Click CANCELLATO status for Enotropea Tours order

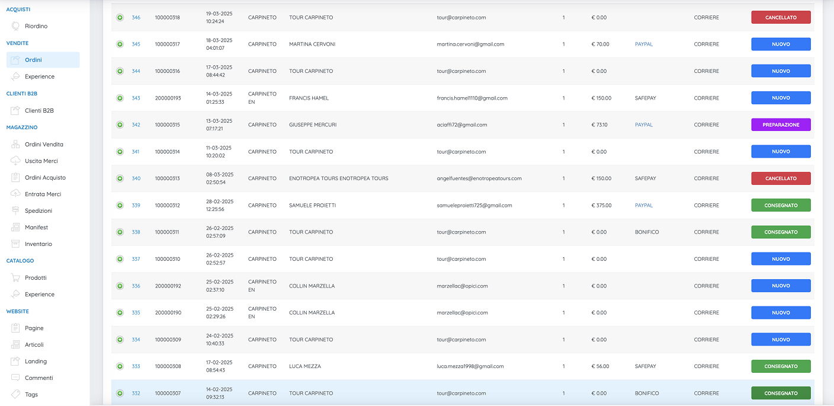[781, 178]
